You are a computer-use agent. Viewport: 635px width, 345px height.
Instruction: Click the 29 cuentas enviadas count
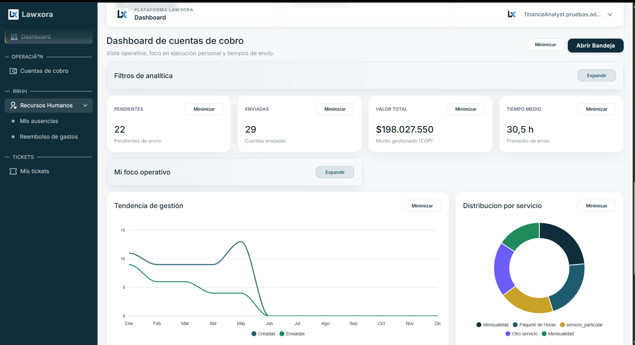coord(250,129)
